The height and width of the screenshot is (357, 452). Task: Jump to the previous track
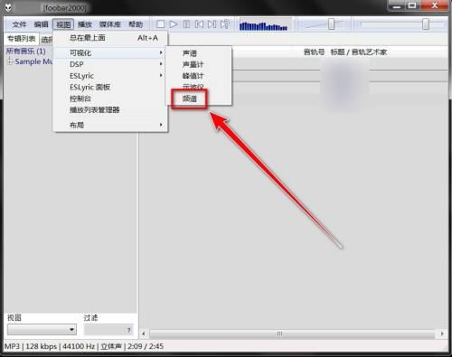pyautogui.click(x=199, y=24)
